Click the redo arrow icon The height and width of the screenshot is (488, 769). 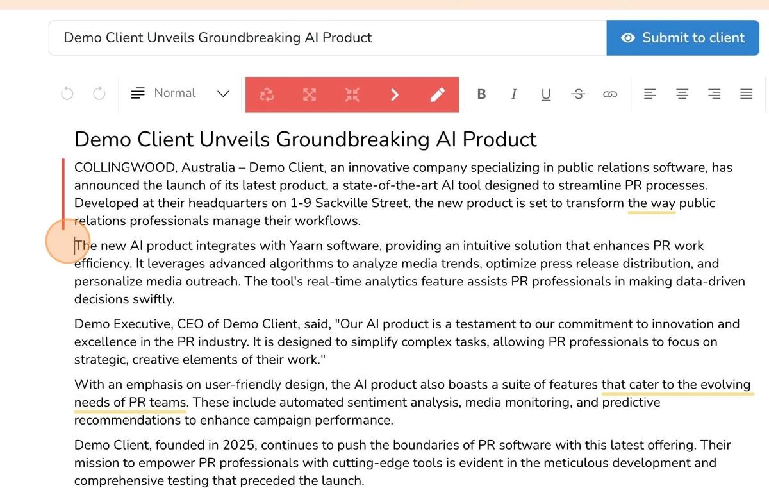tap(99, 94)
